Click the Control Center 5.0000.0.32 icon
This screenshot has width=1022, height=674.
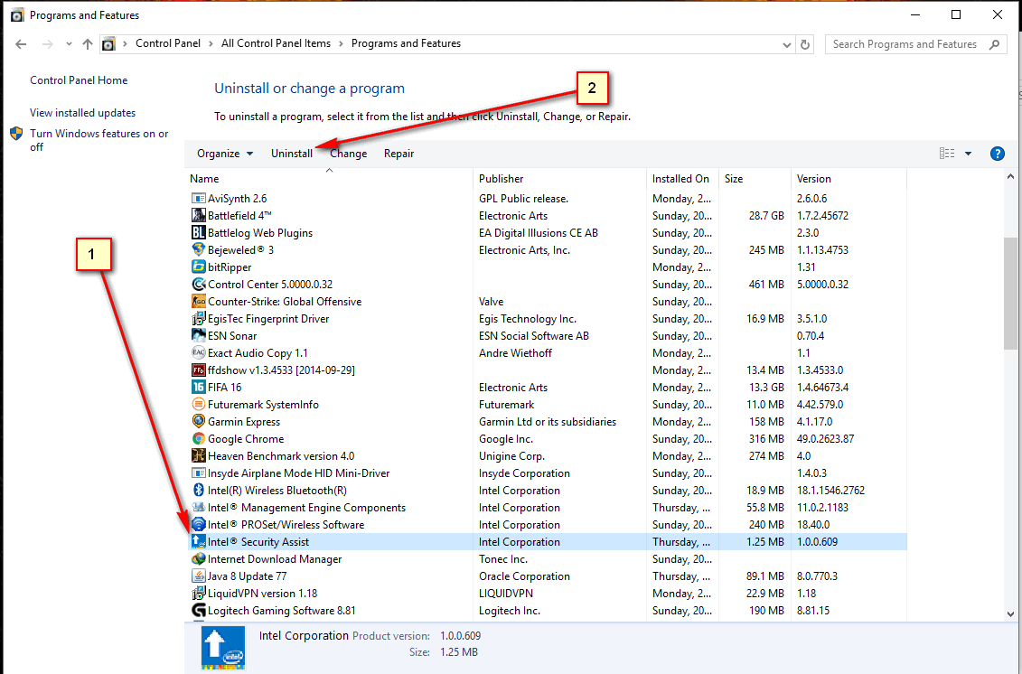point(198,285)
